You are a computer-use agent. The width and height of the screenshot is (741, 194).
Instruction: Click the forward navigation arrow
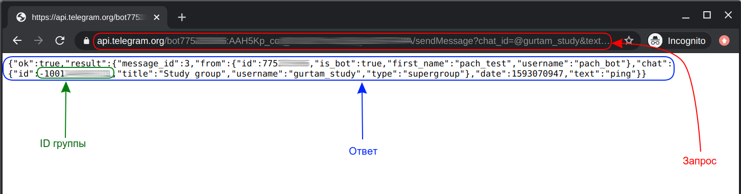(x=38, y=40)
